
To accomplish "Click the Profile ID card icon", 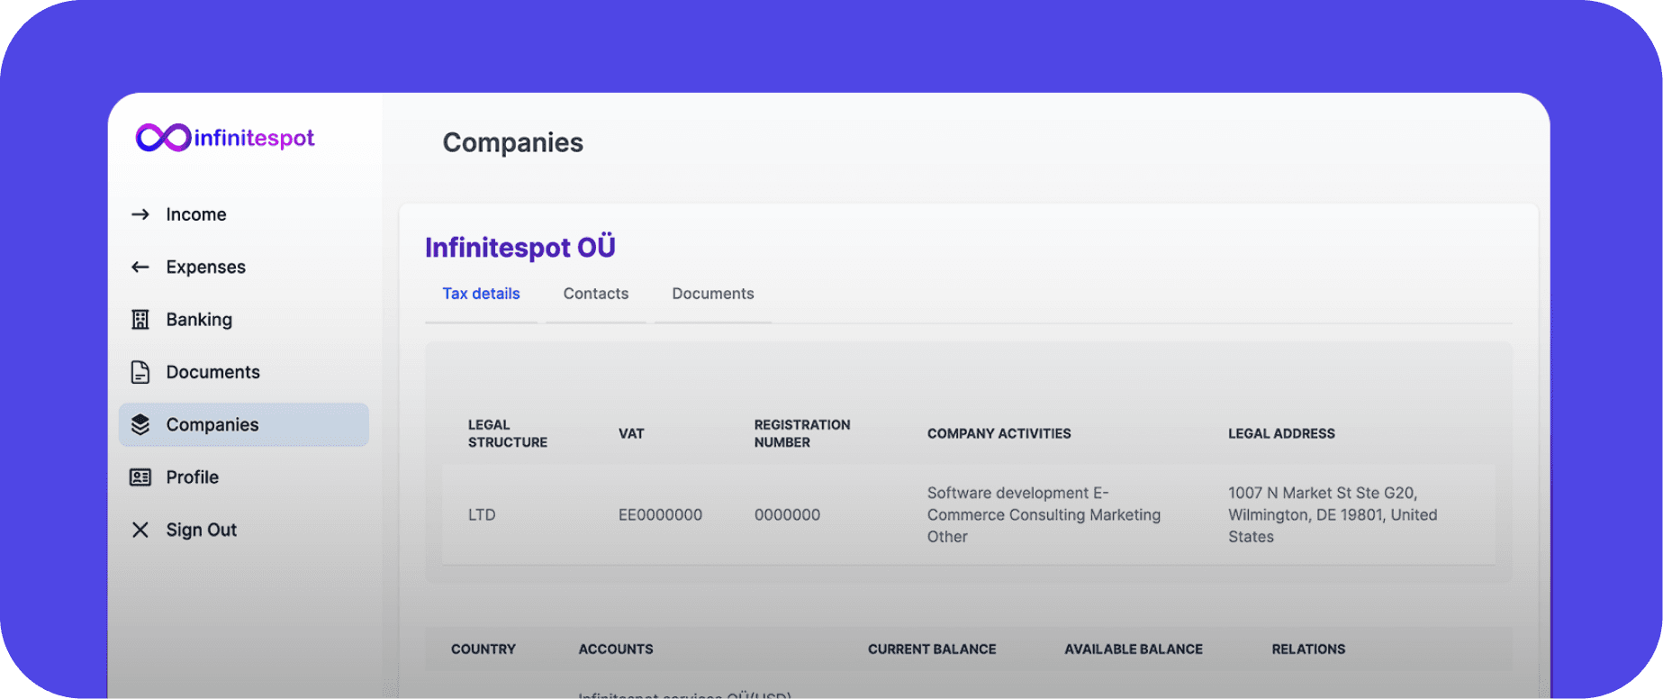I will coord(140,477).
